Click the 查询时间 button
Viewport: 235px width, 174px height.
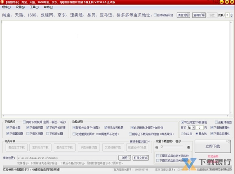(199, 15)
